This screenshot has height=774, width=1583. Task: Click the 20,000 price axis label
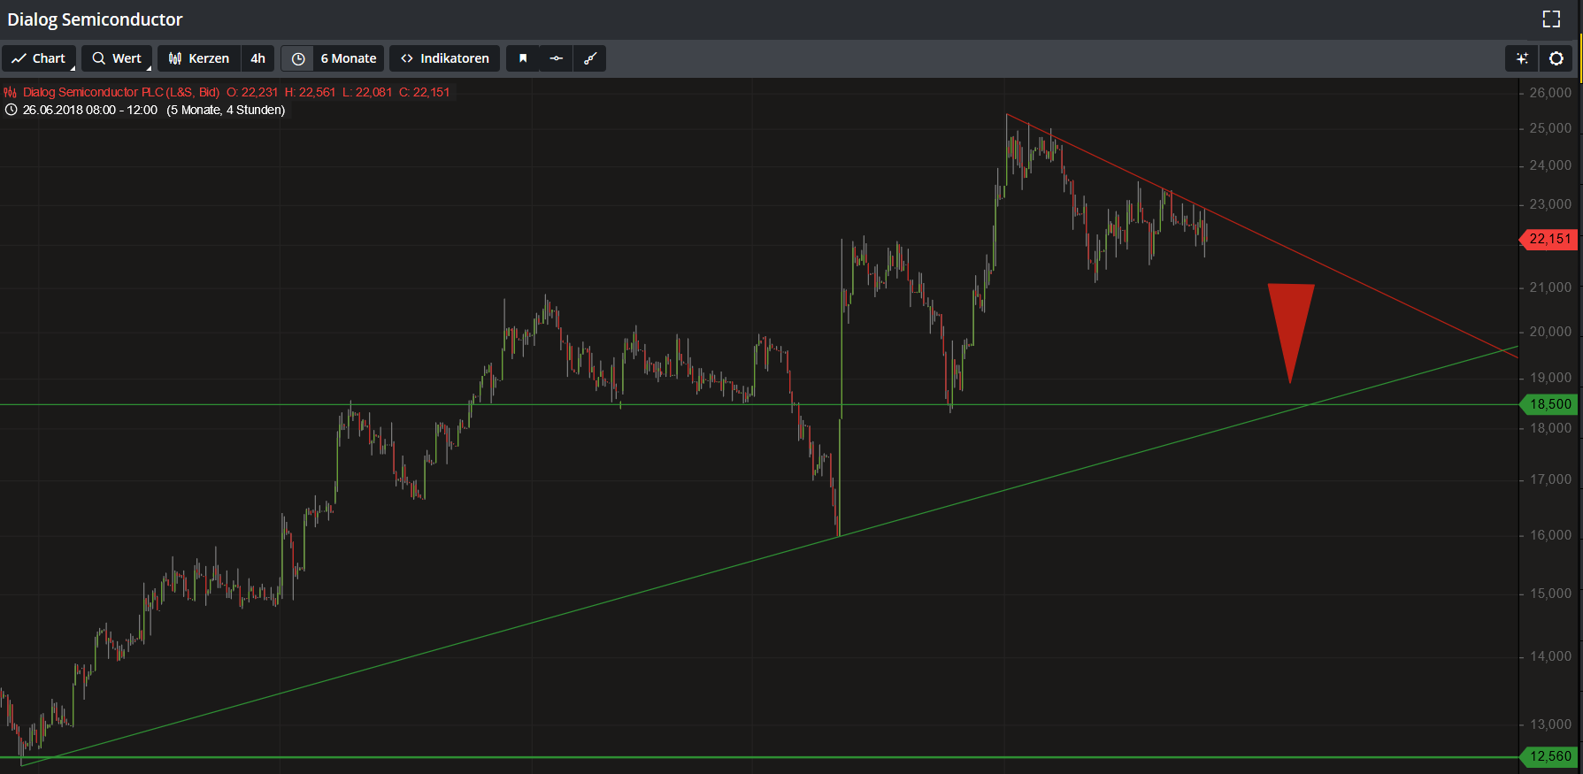[1550, 332]
